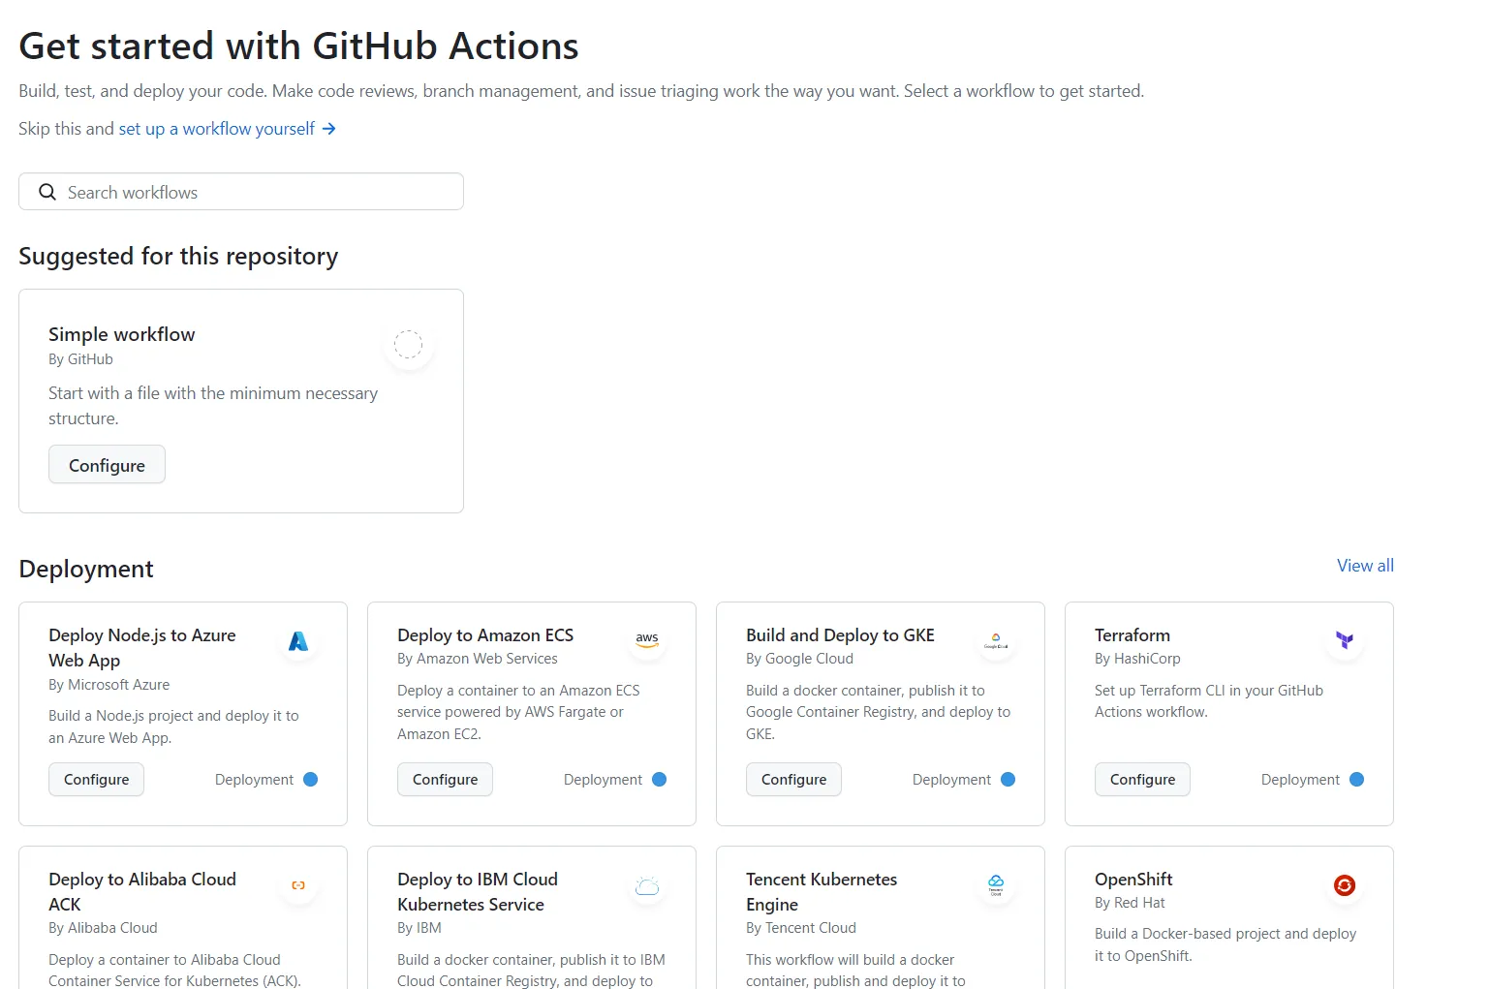
Task: Click the OpenShift card title
Action: [x=1133, y=880]
